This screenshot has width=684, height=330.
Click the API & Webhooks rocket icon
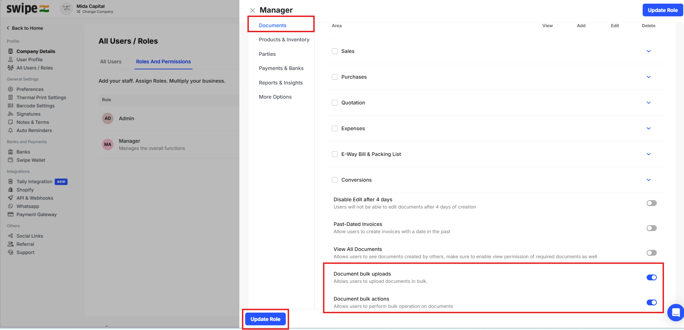point(11,198)
